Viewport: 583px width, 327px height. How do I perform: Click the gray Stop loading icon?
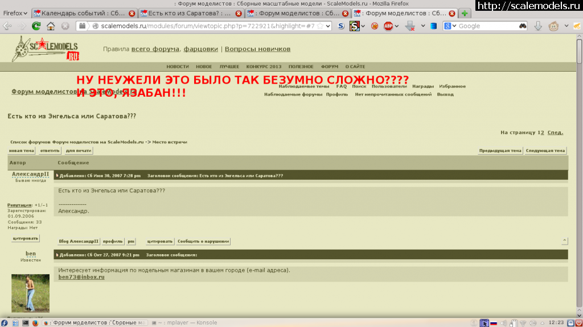coord(65,26)
